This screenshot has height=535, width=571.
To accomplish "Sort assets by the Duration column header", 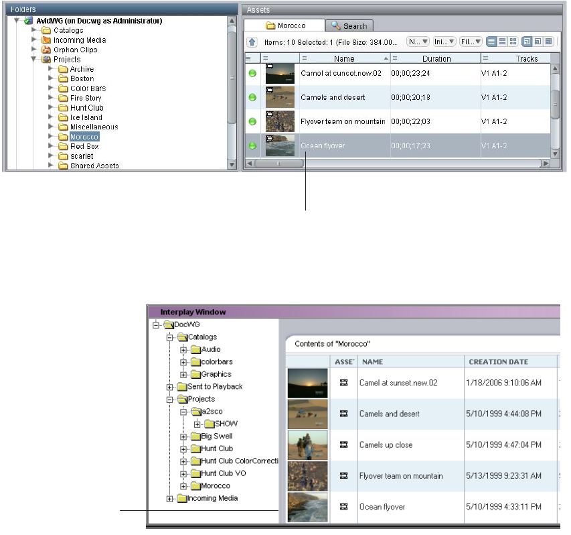I will point(436,59).
